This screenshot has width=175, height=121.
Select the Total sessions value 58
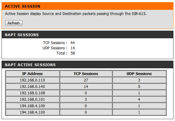tap(73, 53)
